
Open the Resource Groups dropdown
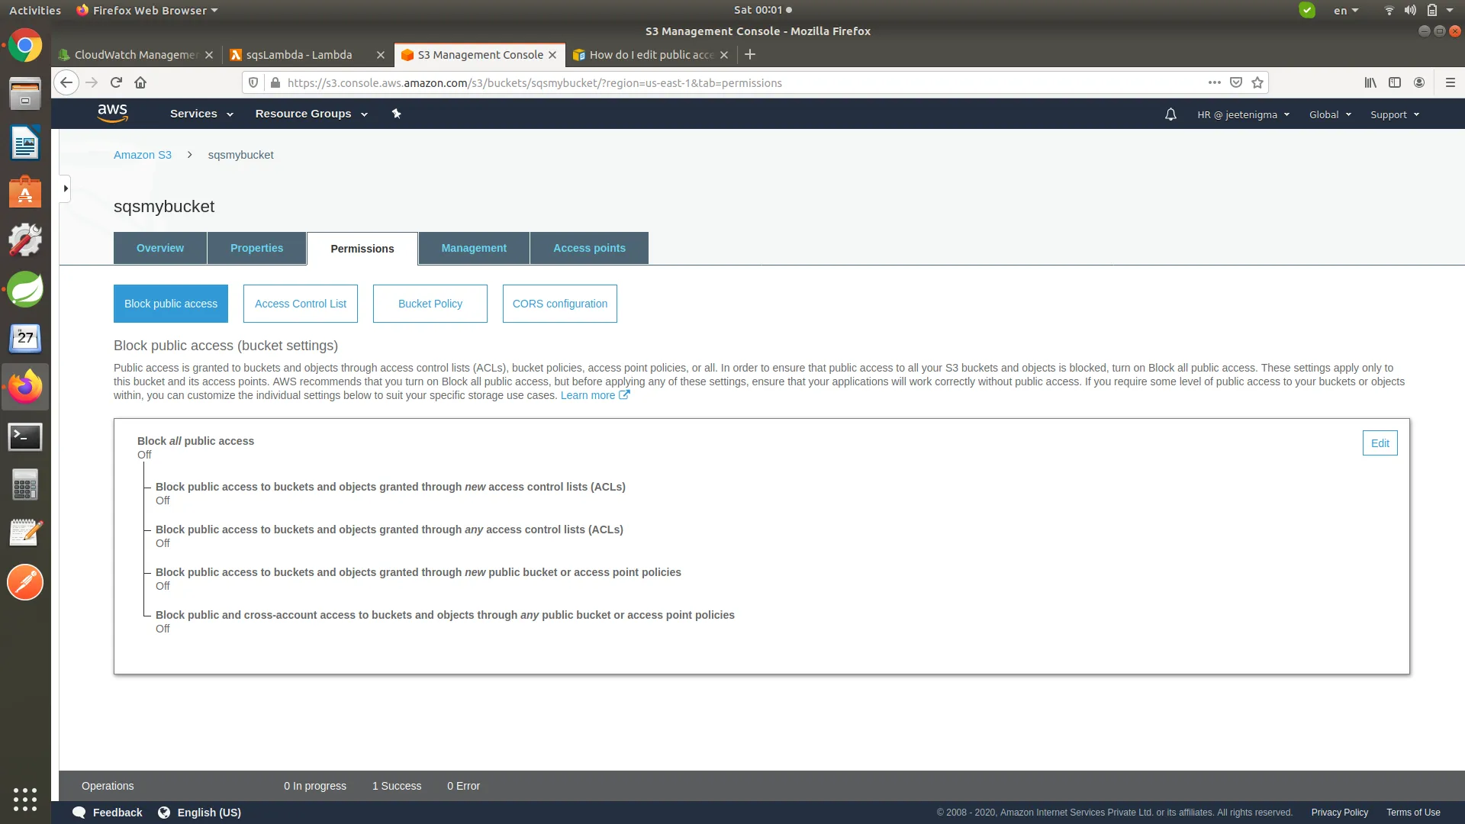(311, 114)
